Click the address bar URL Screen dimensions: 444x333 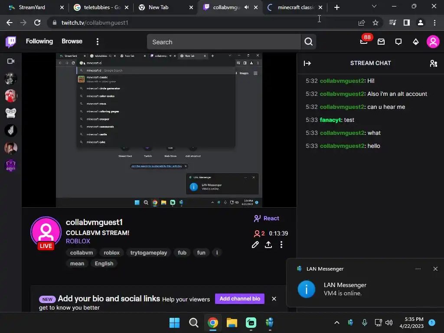95,23
